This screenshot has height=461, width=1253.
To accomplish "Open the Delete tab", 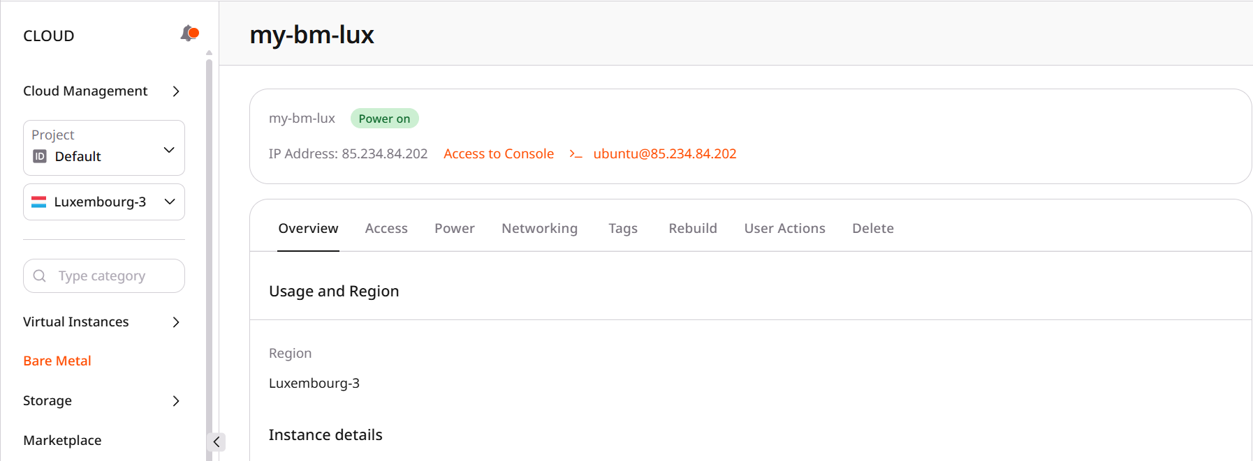I will [873, 229].
